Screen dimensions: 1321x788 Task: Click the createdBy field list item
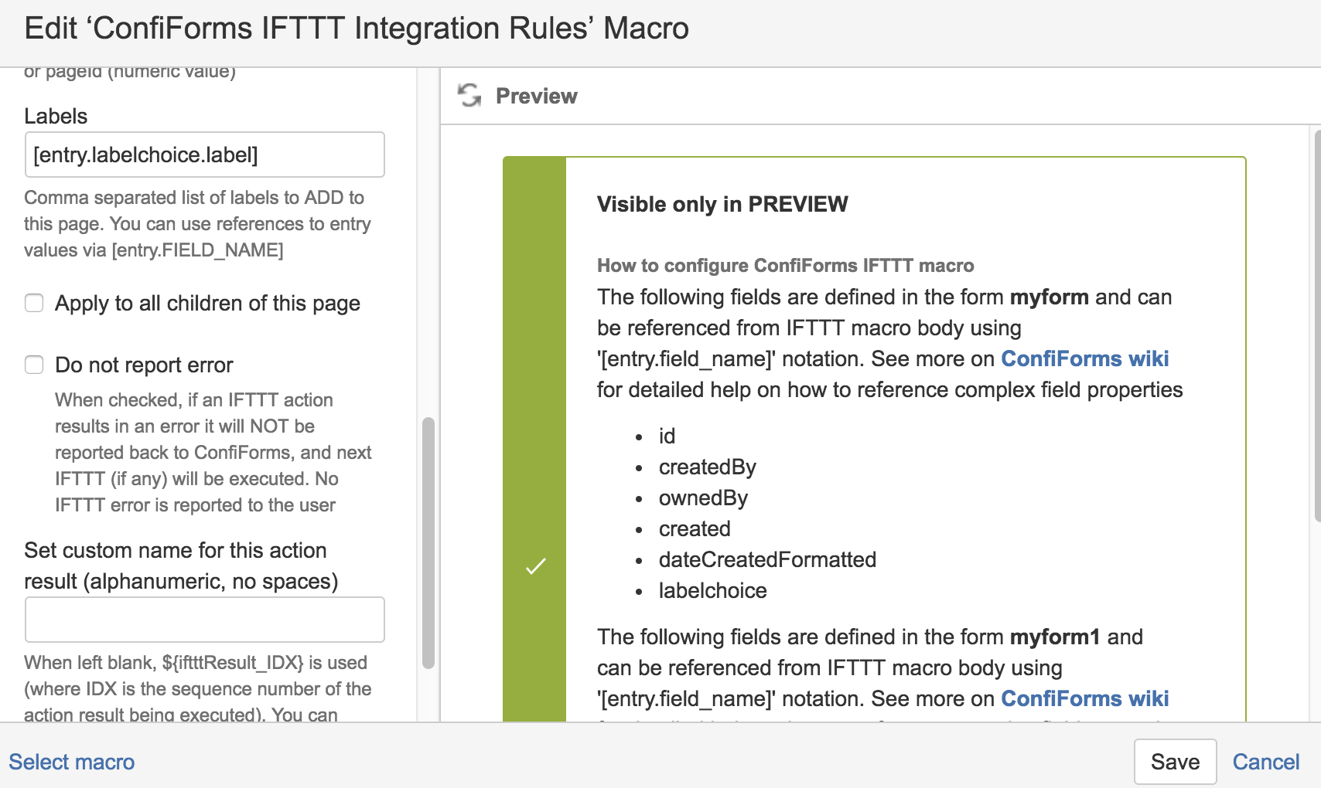[x=707, y=467]
